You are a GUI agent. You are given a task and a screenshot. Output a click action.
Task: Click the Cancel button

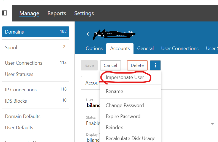coord(110,65)
